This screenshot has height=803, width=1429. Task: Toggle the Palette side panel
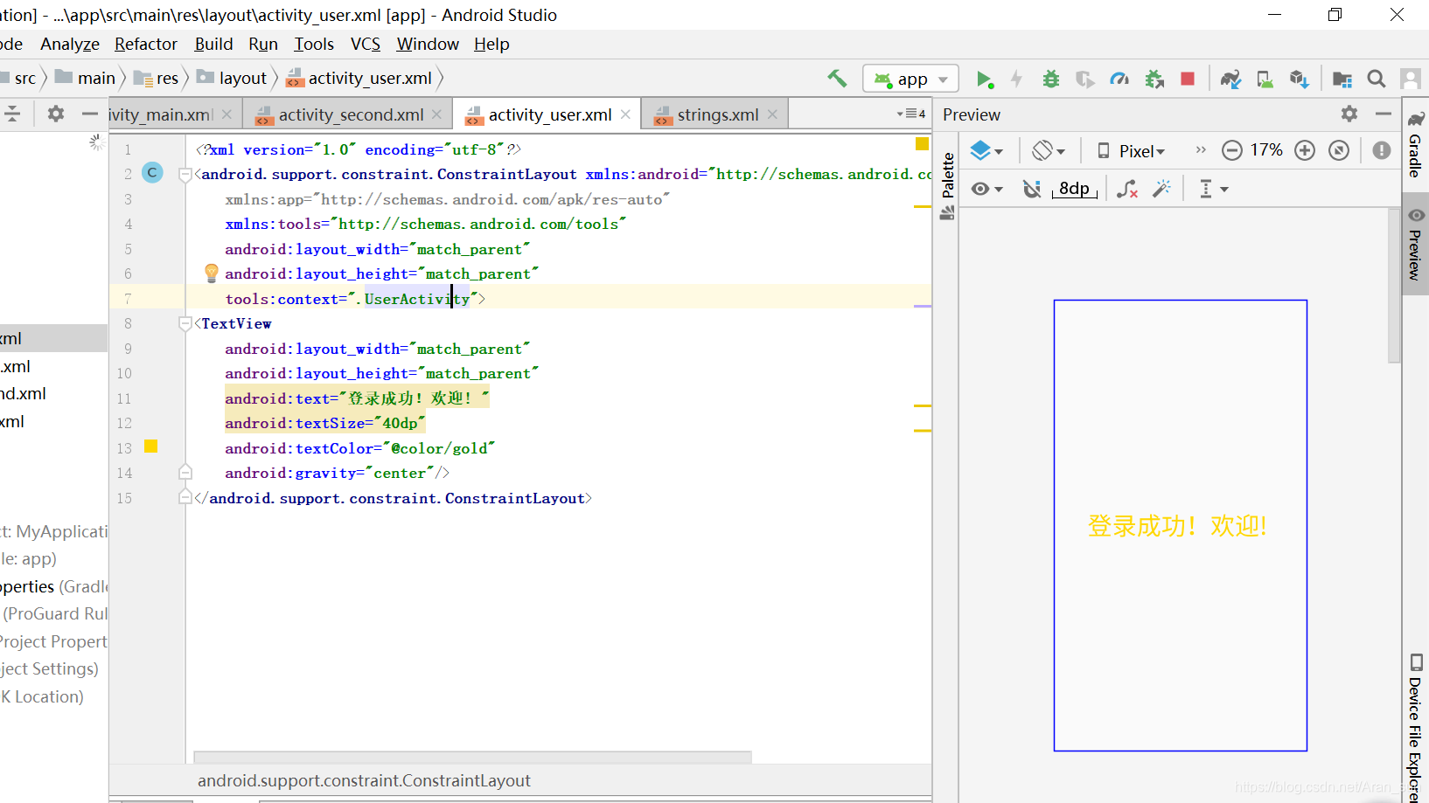947,186
